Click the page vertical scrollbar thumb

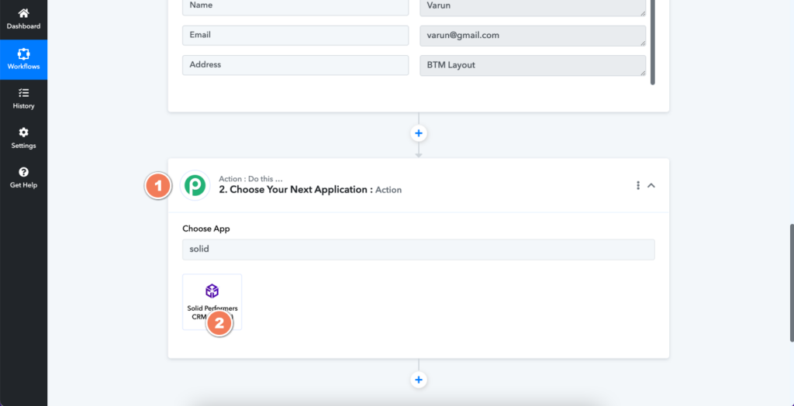(792, 283)
